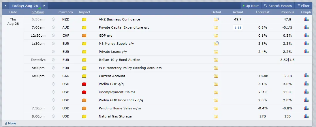Click graph icon for Unemployment Claims row
Viewport: 316px width, 127px height.
(x=306, y=92)
